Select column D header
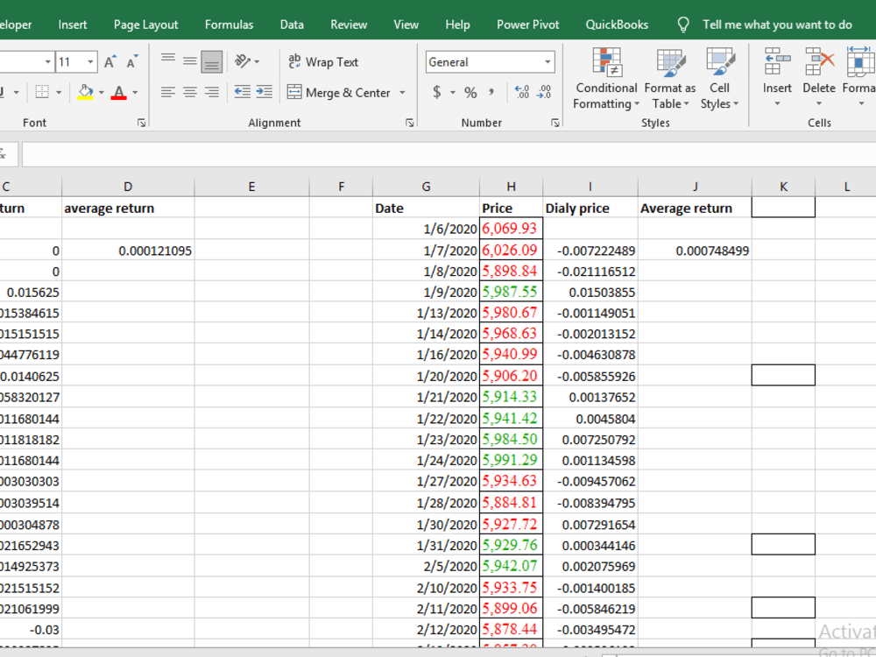The width and height of the screenshot is (876, 657). (128, 187)
